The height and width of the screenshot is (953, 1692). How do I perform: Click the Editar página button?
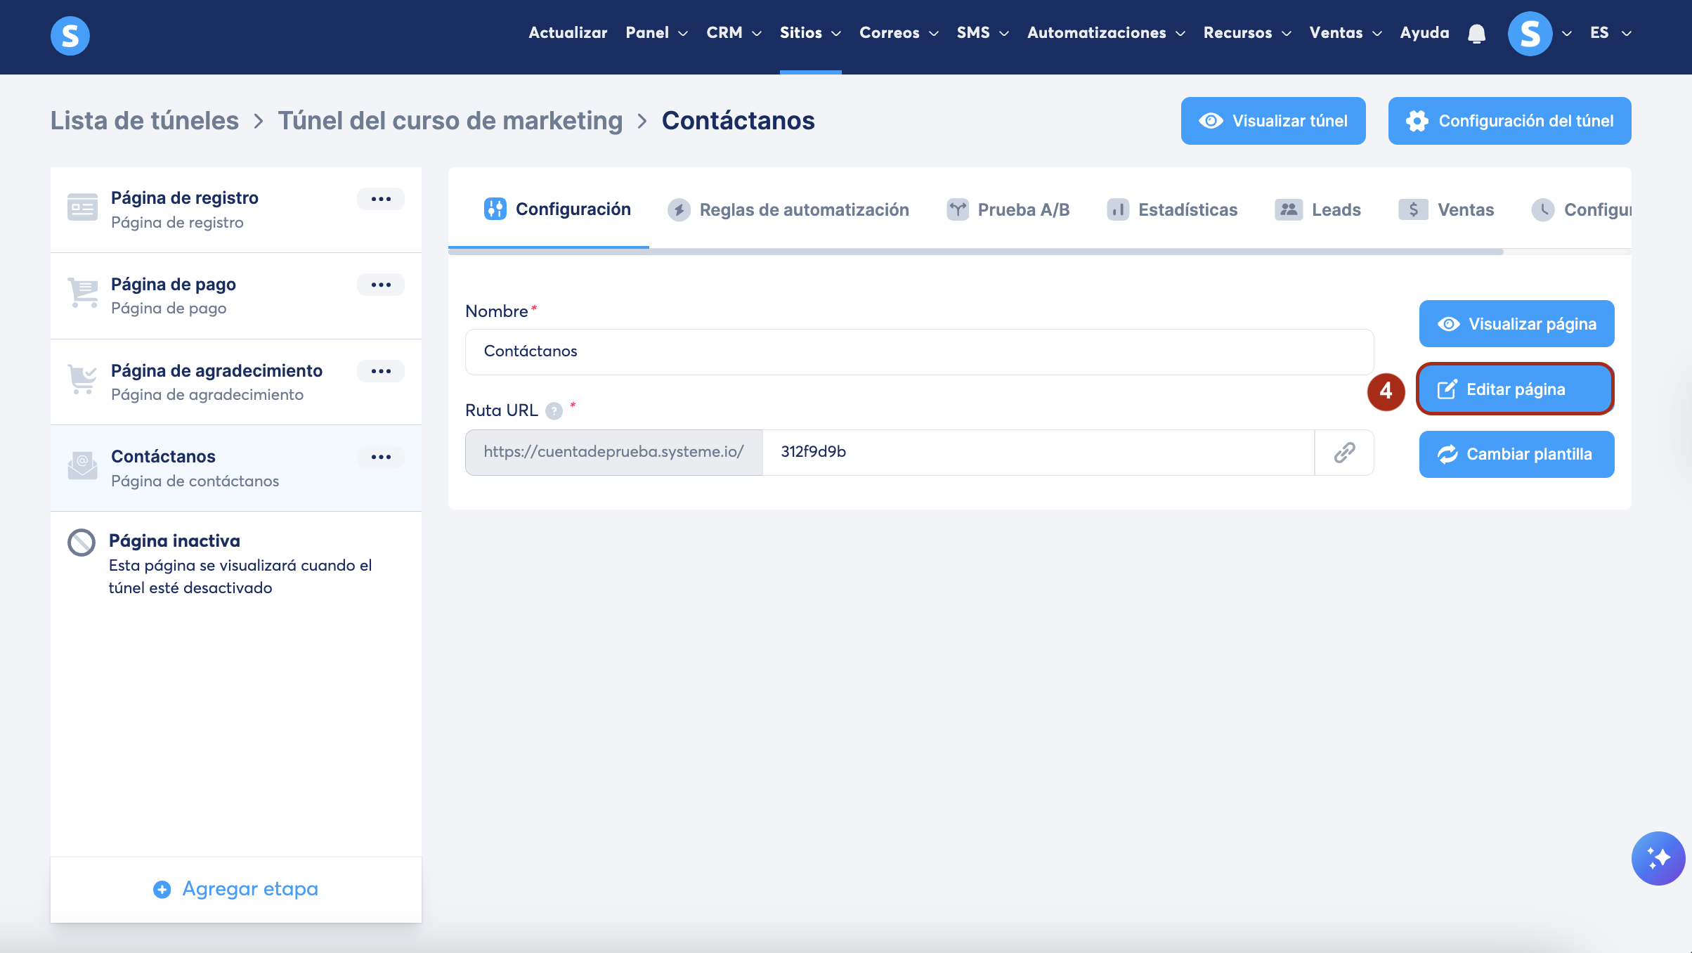(1516, 389)
